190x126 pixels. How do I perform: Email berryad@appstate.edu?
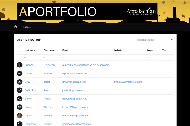pos(75,99)
